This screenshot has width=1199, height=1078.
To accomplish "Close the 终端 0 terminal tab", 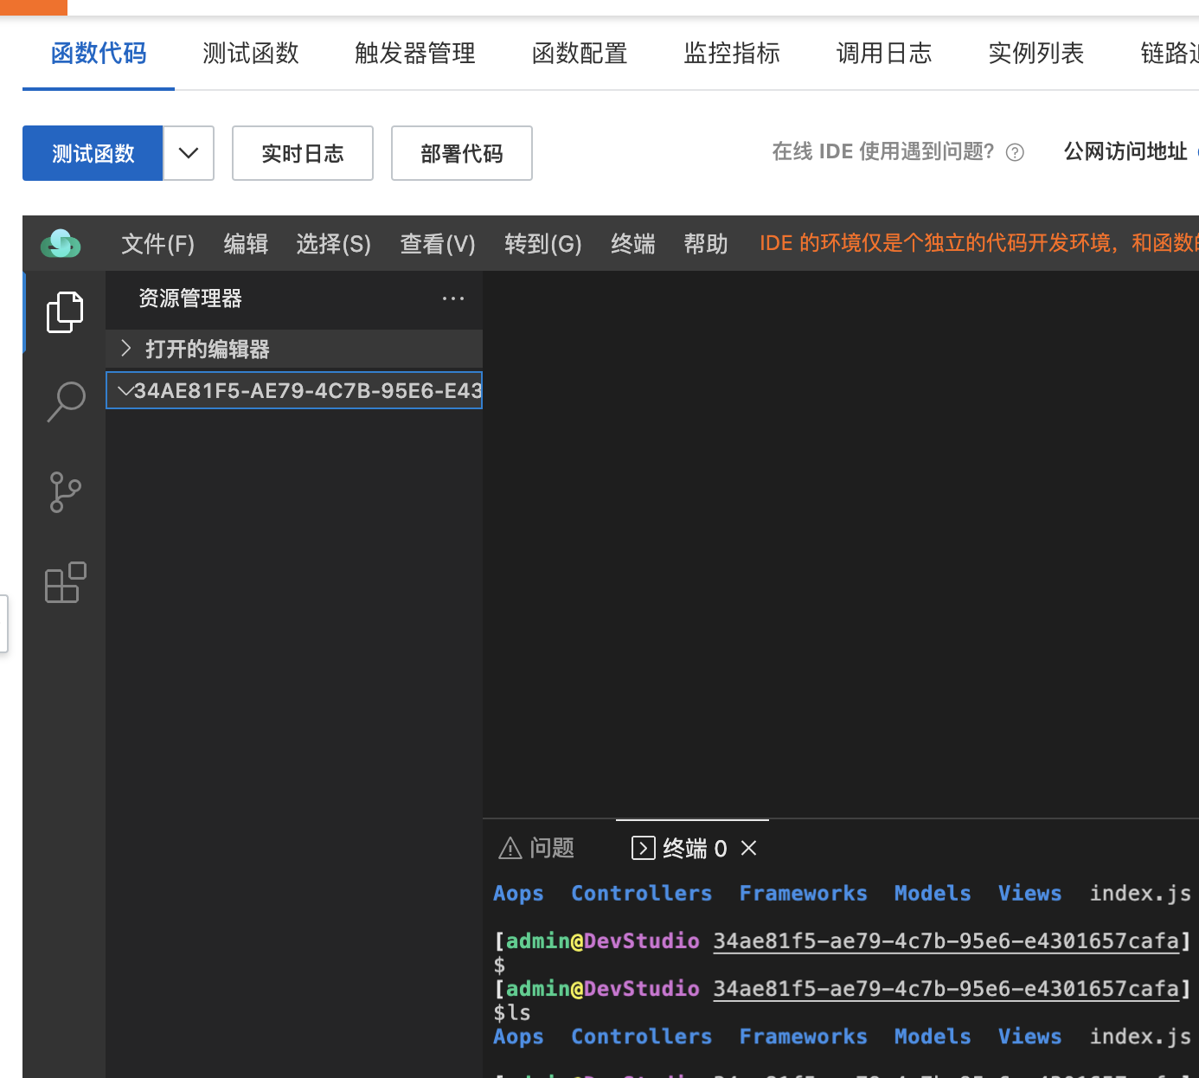I will click(x=749, y=848).
